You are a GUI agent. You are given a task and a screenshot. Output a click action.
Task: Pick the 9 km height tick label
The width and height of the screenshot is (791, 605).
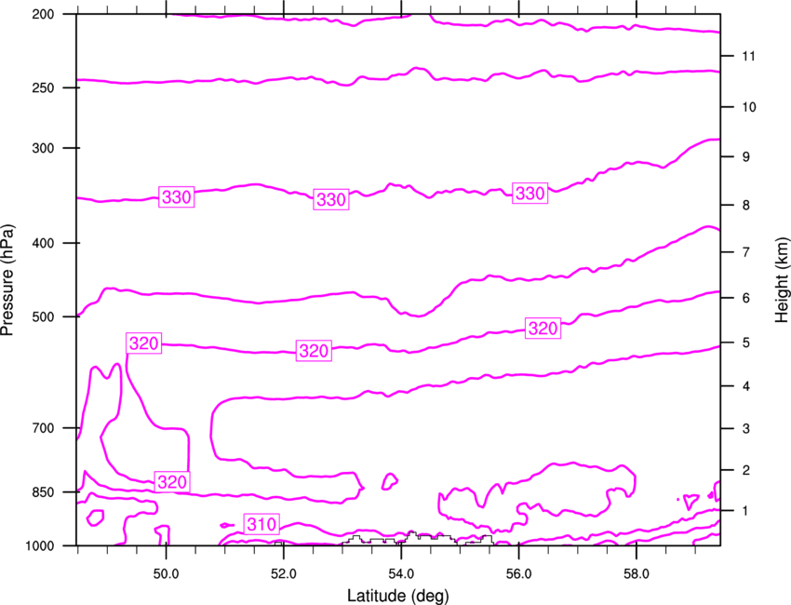pos(745,157)
